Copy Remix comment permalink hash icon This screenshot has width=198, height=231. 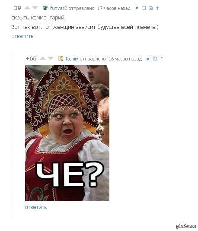148,59
